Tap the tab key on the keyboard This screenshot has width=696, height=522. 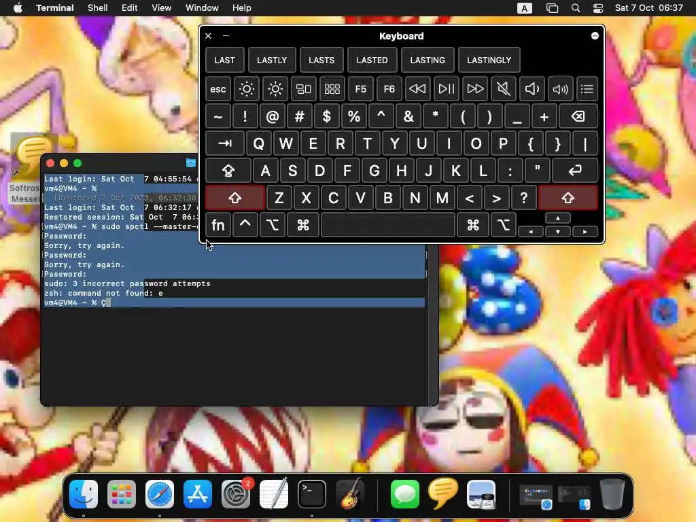(225, 143)
